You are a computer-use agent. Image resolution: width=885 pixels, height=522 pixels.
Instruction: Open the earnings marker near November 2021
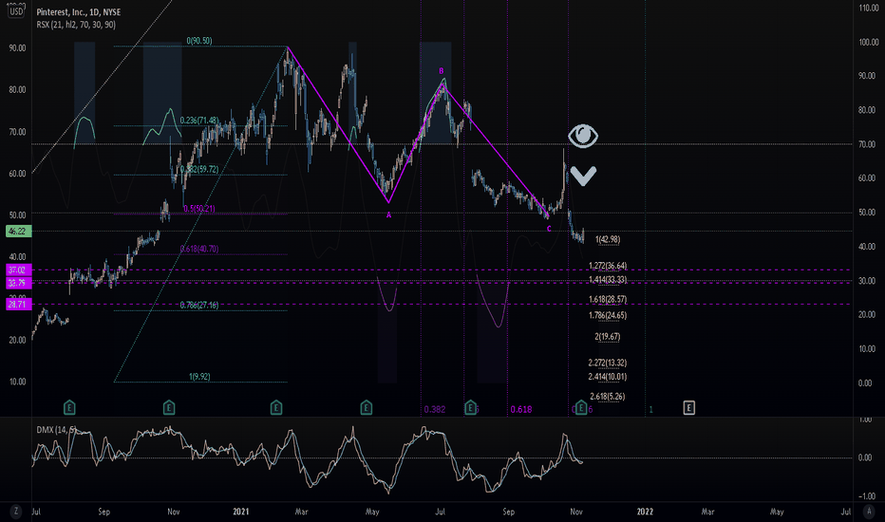pyautogui.click(x=581, y=407)
